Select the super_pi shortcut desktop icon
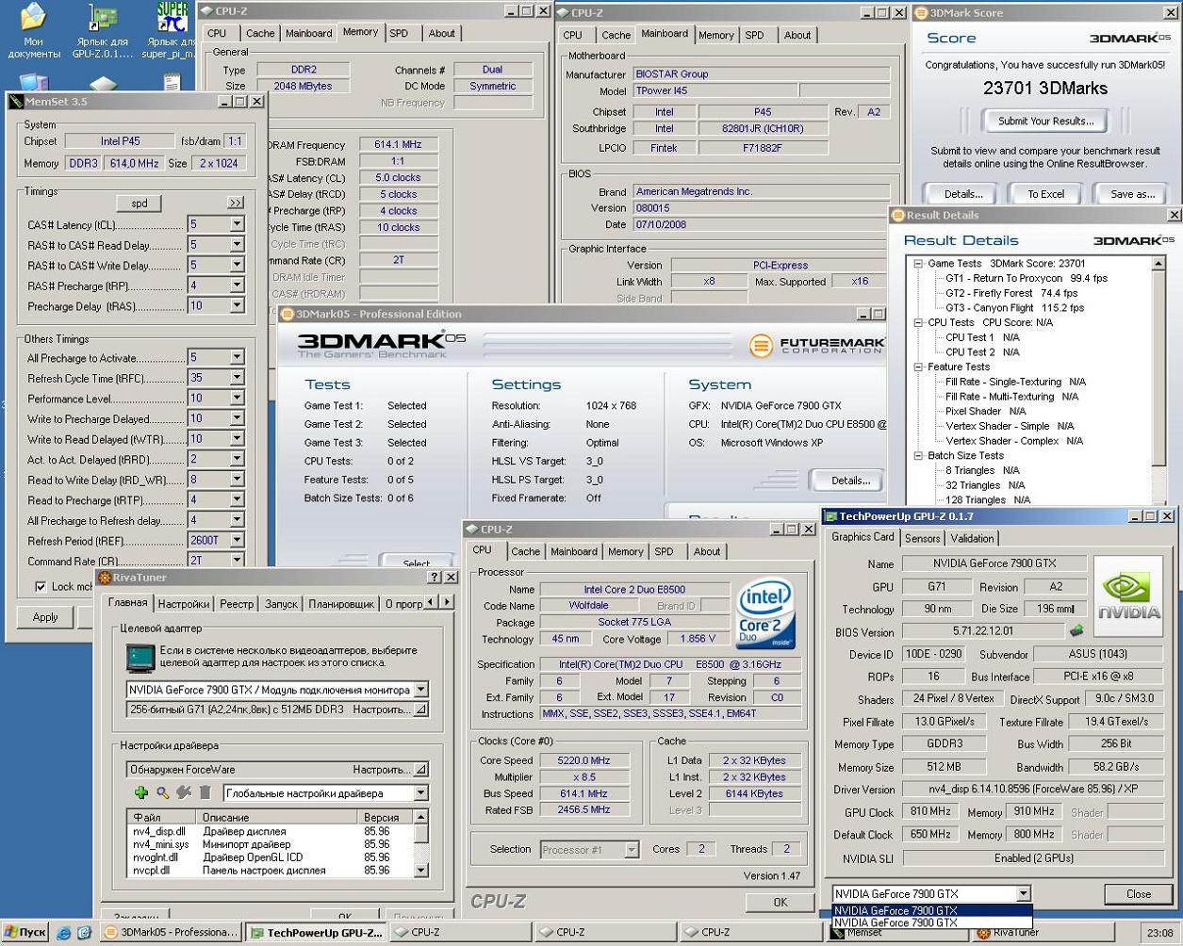The height and width of the screenshot is (946, 1183). coord(170,31)
